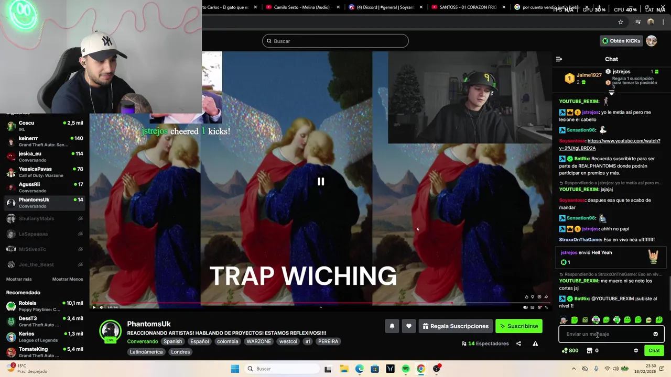Open Kerios recommended channel
671x377 pixels.
pos(45,337)
